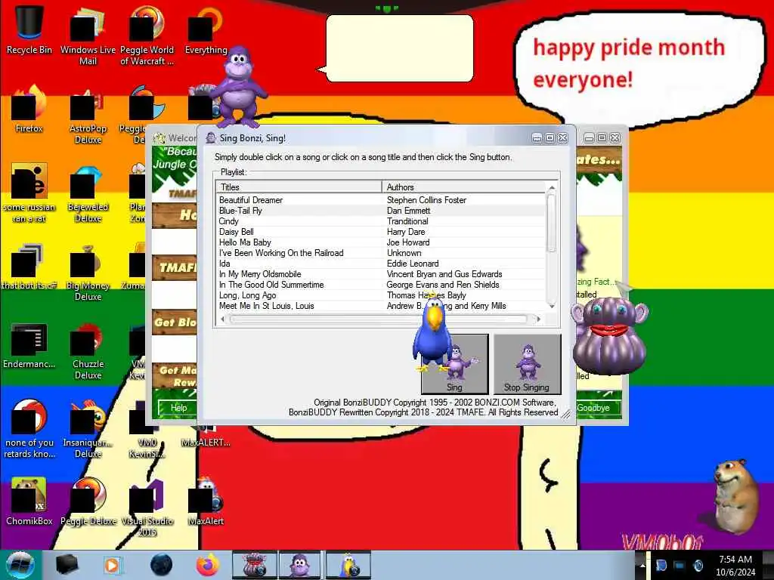Open the clock showing 7:54 AM
774x580 pixels.
(735, 565)
